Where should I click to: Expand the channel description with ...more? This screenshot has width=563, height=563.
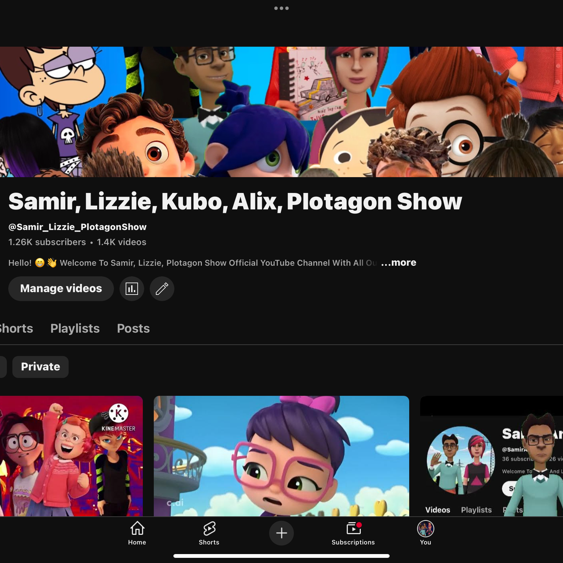(398, 263)
